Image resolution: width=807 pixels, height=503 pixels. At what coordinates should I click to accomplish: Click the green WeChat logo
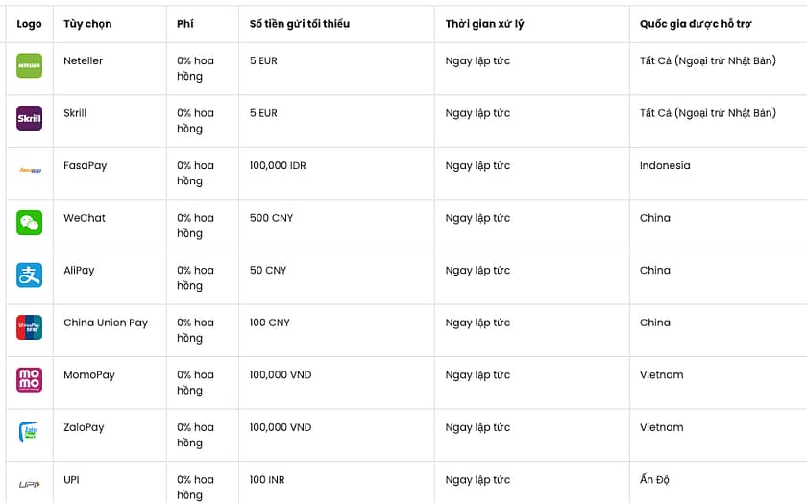point(30,223)
